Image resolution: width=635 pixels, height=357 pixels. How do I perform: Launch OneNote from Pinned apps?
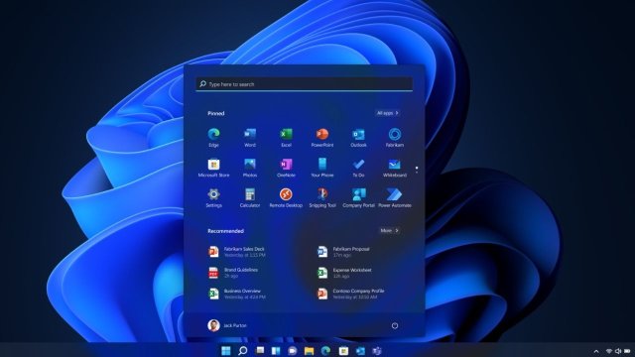[286, 168]
